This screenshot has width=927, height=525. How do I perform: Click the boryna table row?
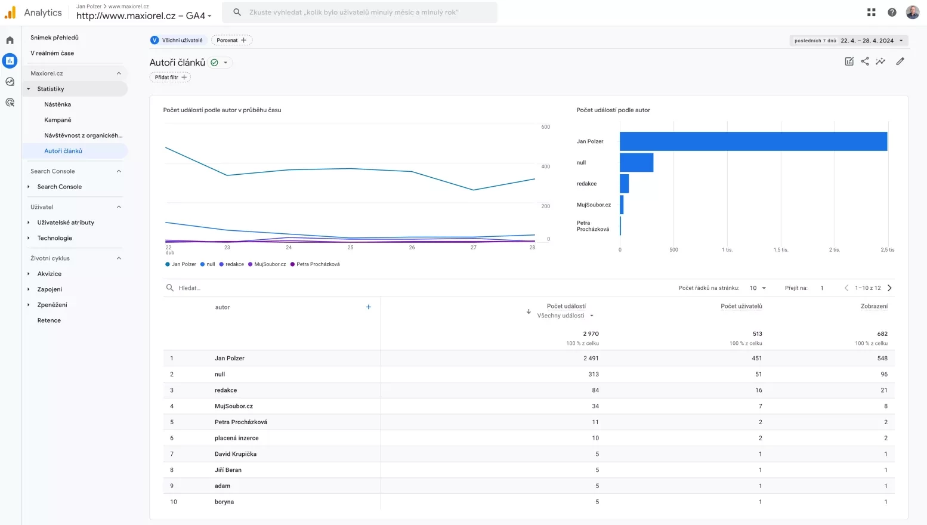coord(529,502)
